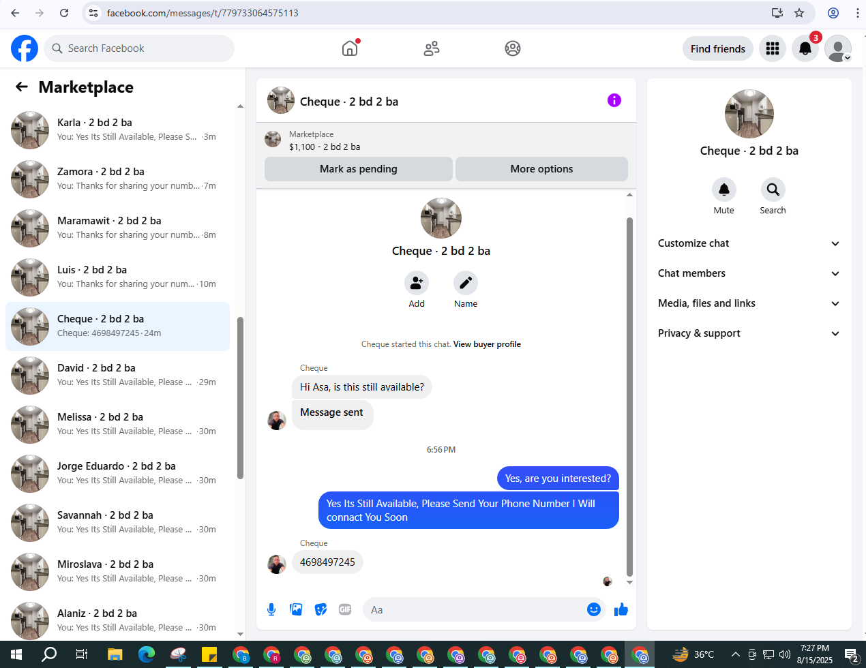Open the Windows notification center
The width and height of the screenshot is (866, 668).
(x=852, y=655)
